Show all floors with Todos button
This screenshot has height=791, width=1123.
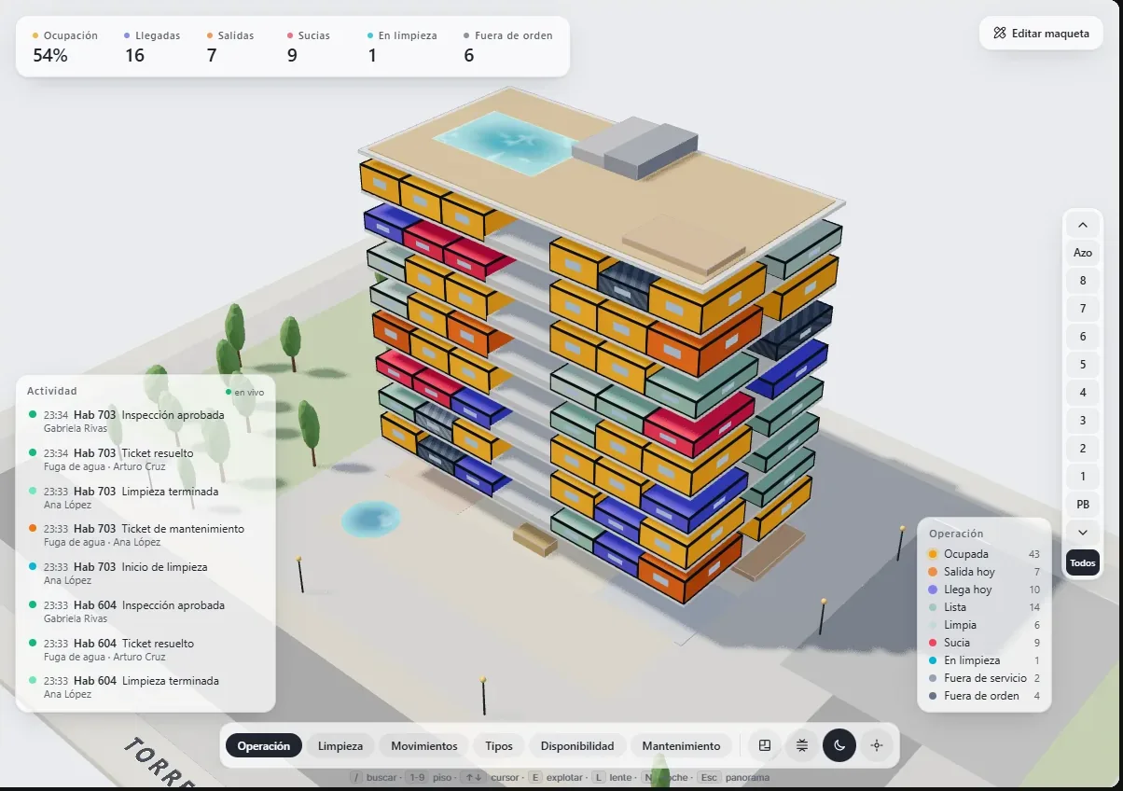click(1083, 563)
